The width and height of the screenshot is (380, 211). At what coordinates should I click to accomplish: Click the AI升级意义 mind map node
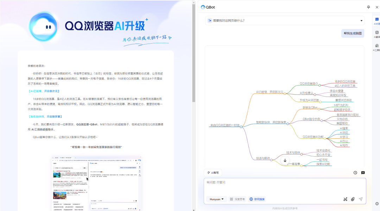pyautogui.click(x=306, y=93)
